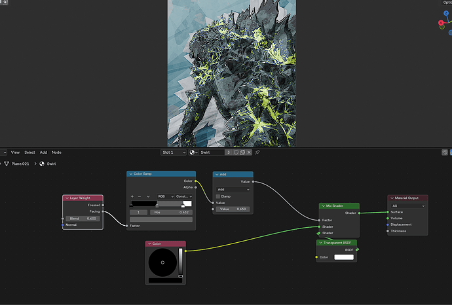Image resolution: width=452 pixels, height=305 pixels.
Task: Collapse the Transparent BSDF node
Action: click(x=320, y=243)
